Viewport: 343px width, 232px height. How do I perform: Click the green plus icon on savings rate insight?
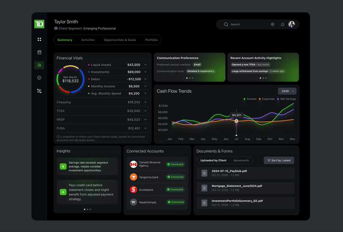pyautogui.click(x=63, y=167)
